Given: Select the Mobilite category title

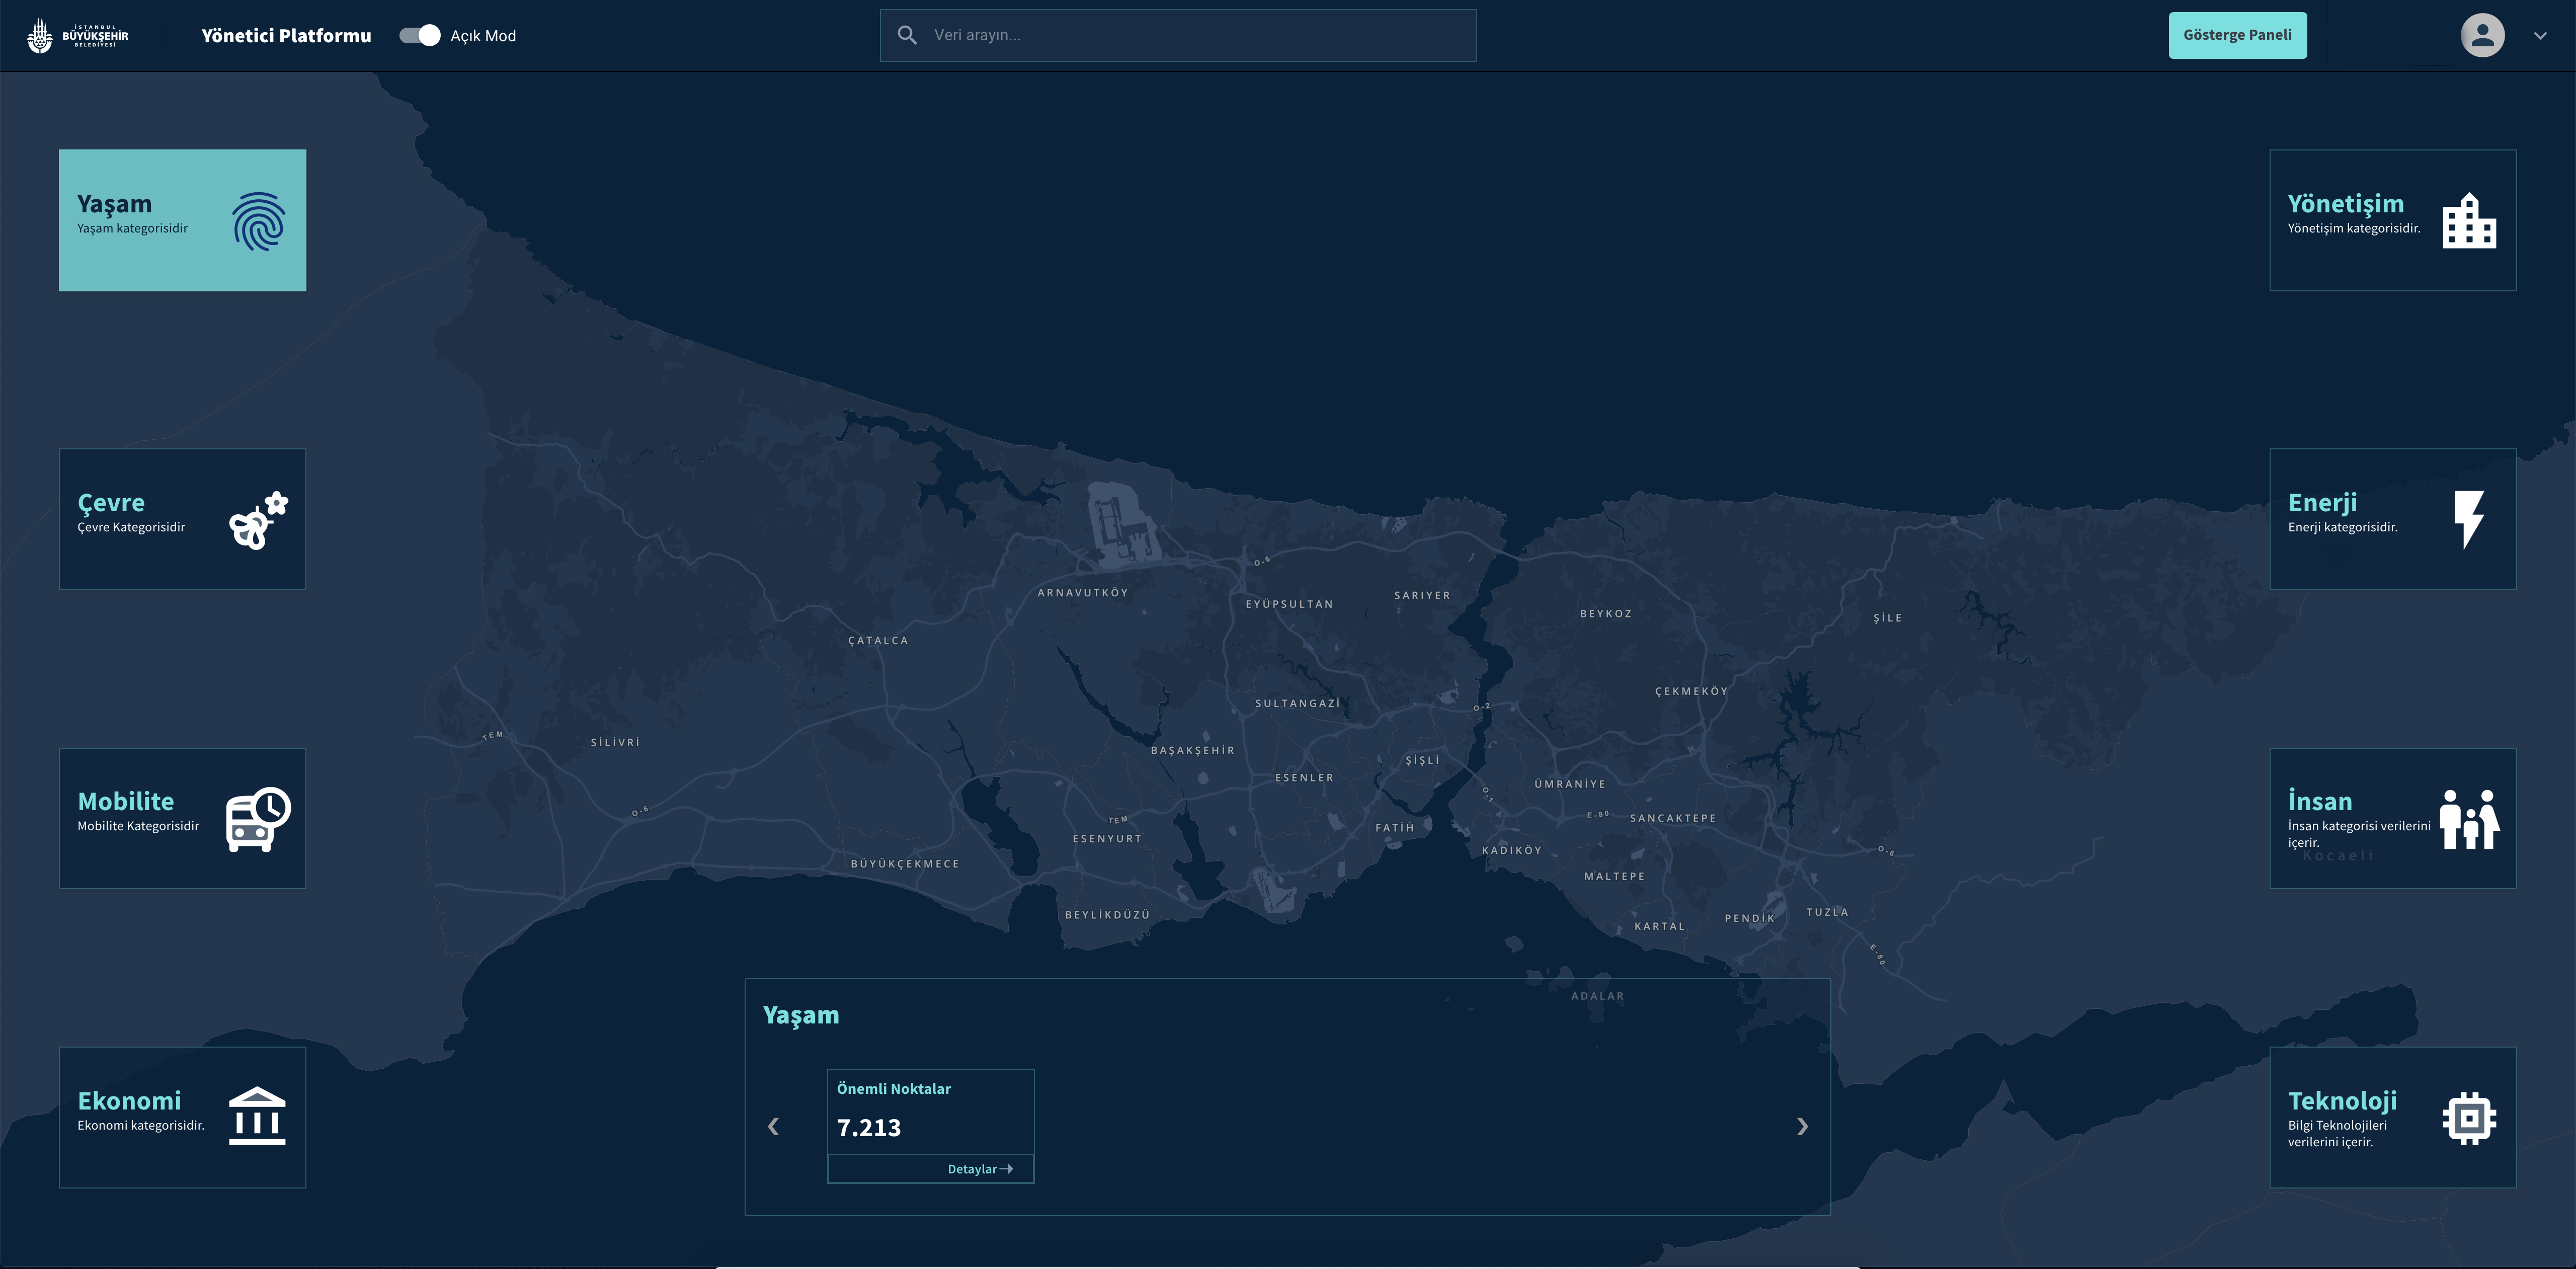Looking at the screenshot, I should tap(126, 802).
